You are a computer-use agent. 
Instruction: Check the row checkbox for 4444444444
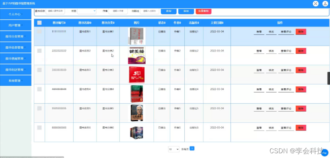coord(39,89)
